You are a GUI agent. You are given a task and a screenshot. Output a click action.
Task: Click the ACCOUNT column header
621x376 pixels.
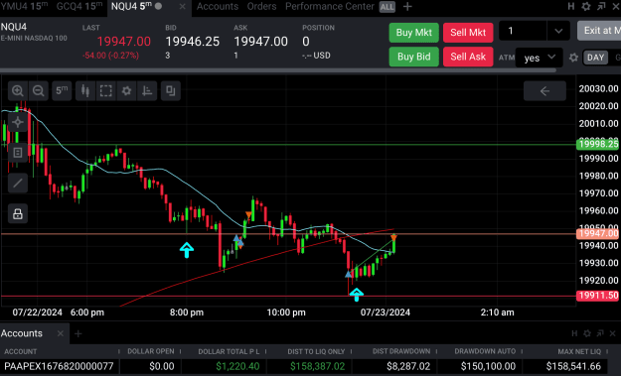click(x=20, y=351)
